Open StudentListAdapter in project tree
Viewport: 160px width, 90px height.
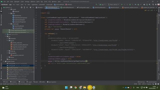click(x=19, y=20)
